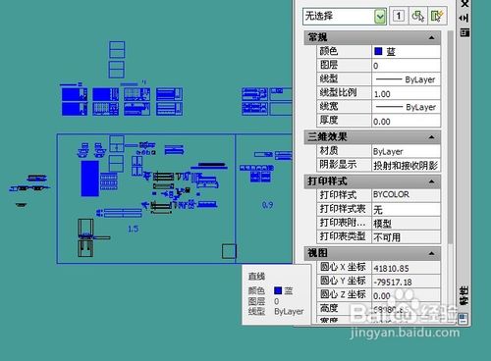Screen dimensions: 491x361
Task: Select the 图层 value field 0
Action: pyautogui.click(x=406, y=66)
